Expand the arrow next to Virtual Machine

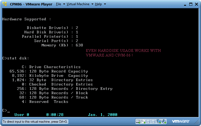[92, 4]
